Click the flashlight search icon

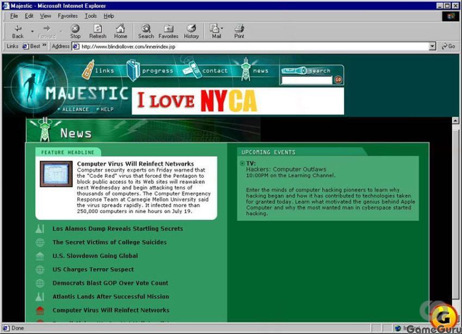pos(294,71)
